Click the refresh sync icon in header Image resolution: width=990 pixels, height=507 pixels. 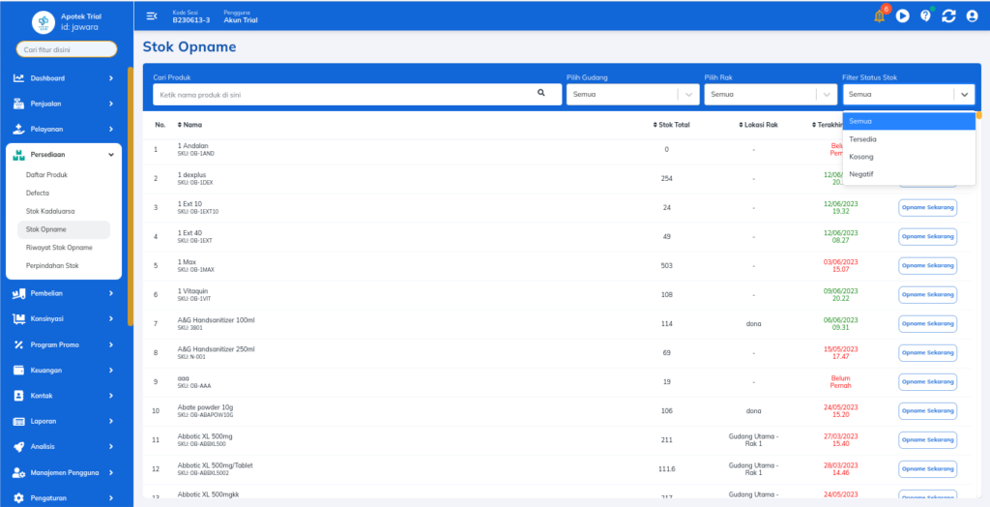tap(948, 16)
